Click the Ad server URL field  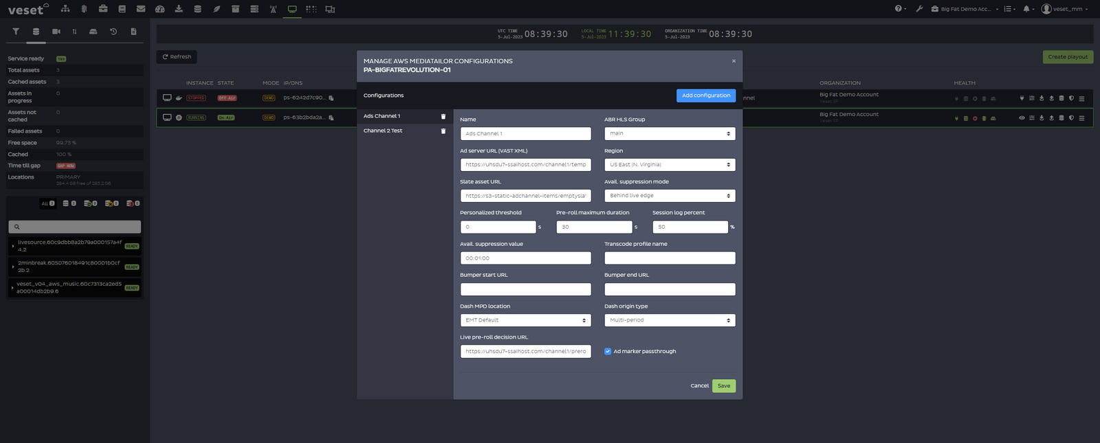pos(525,165)
